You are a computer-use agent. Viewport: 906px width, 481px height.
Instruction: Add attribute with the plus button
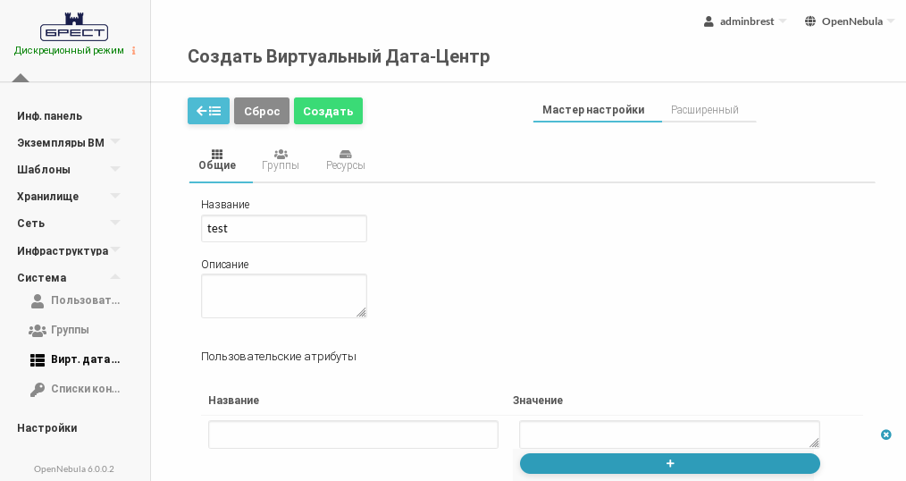(669, 463)
